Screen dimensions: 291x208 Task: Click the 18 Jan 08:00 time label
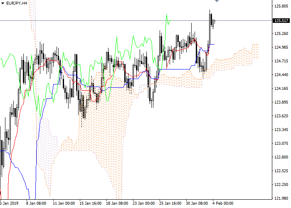[x=117, y=203]
